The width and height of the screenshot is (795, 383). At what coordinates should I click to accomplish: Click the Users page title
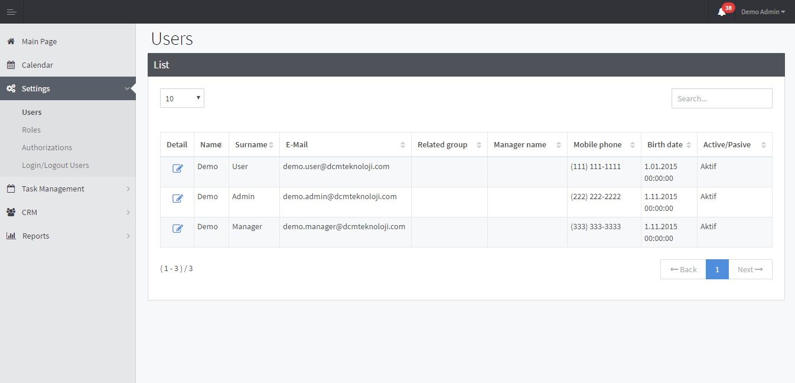(172, 39)
